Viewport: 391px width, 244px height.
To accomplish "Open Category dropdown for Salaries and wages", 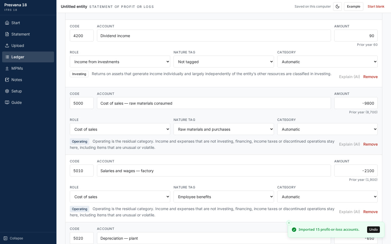I will 327,197.
